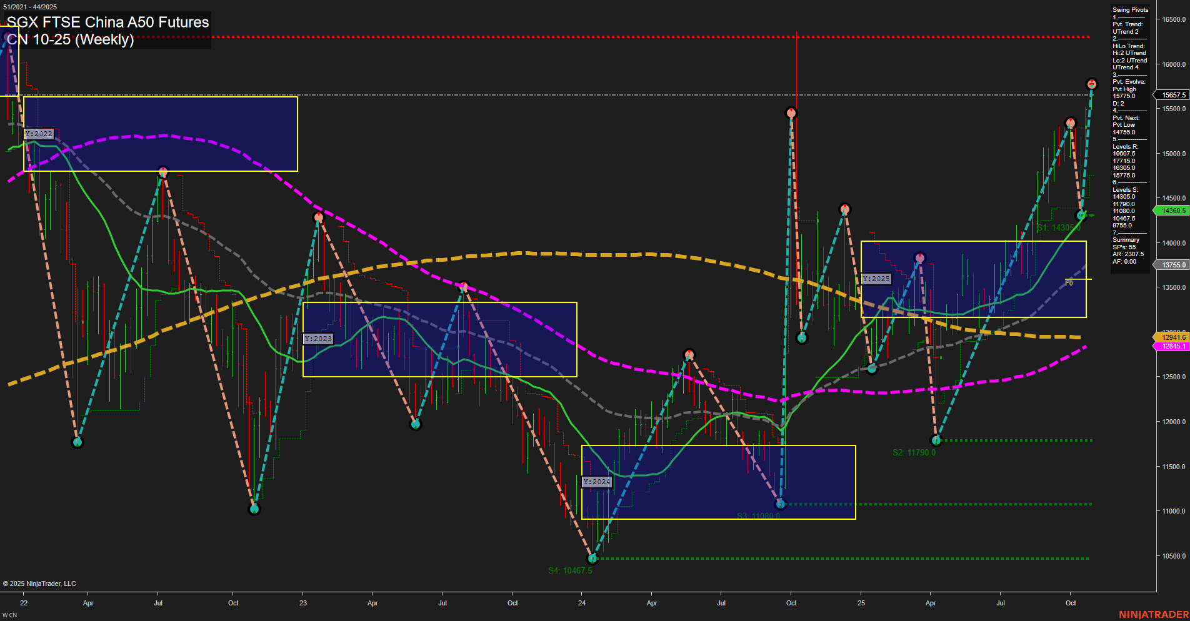Select the red pivot high marker above the tall red spike

click(791, 112)
